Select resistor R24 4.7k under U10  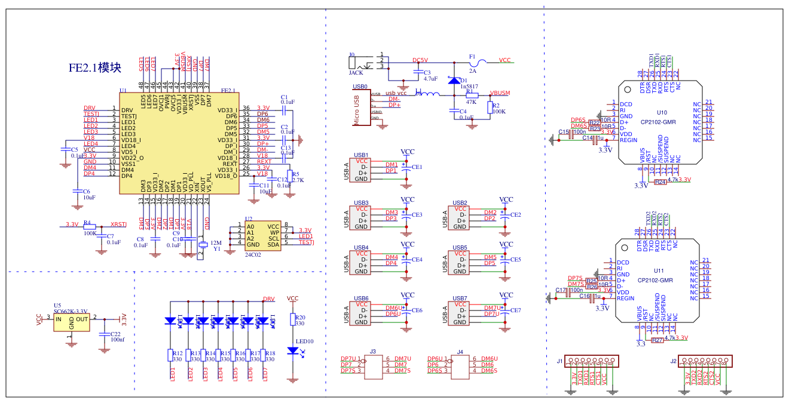tap(660, 181)
